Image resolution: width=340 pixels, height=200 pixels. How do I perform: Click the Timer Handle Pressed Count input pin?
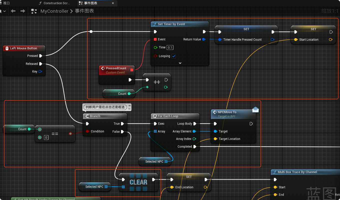(220, 40)
